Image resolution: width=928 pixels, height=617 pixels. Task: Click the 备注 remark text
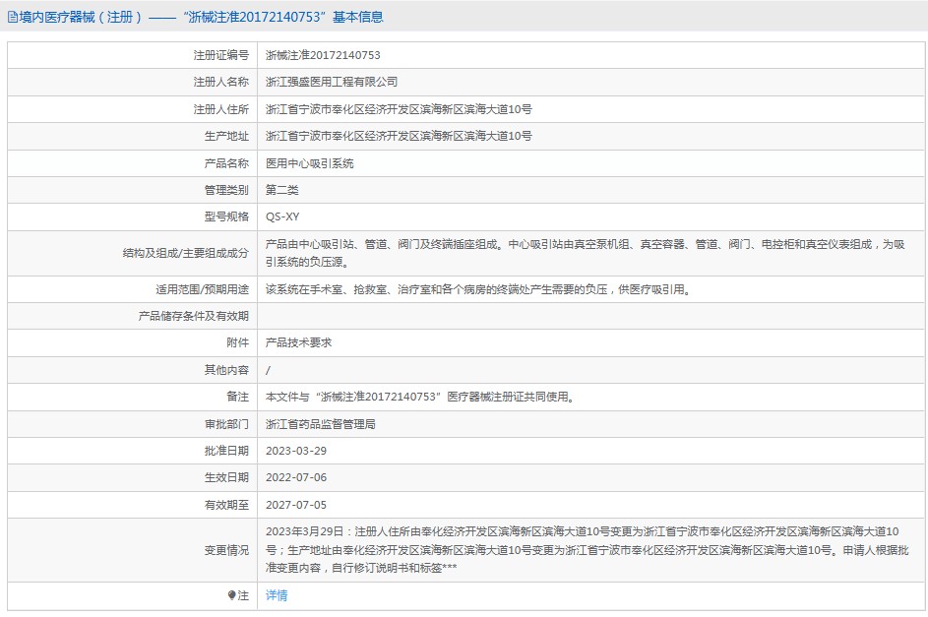(x=420, y=397)
